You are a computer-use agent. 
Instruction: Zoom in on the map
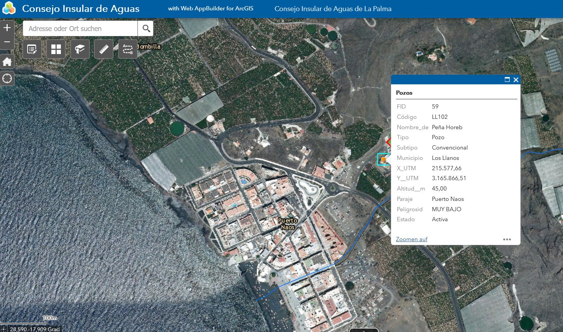[7, 28]
